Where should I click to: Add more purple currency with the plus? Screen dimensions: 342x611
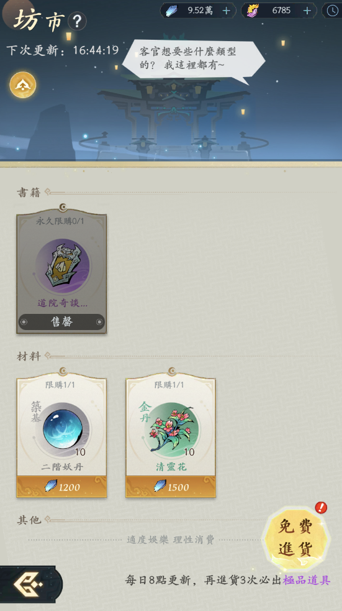pyautogui.click(x=307, y=11)
